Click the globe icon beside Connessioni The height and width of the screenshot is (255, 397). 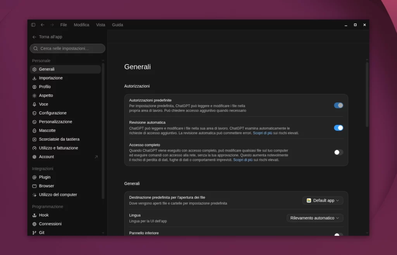click(x=35, y=224)
